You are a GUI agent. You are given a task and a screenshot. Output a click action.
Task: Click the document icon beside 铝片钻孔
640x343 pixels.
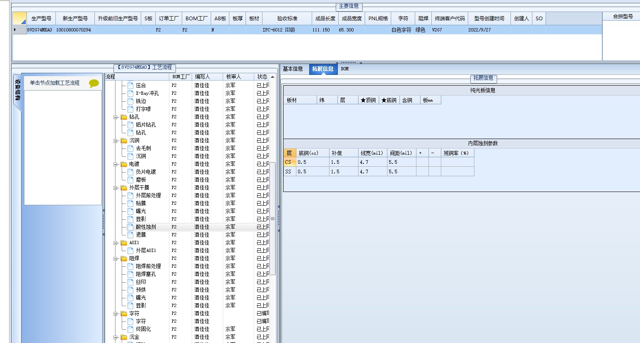coord(130,125)
